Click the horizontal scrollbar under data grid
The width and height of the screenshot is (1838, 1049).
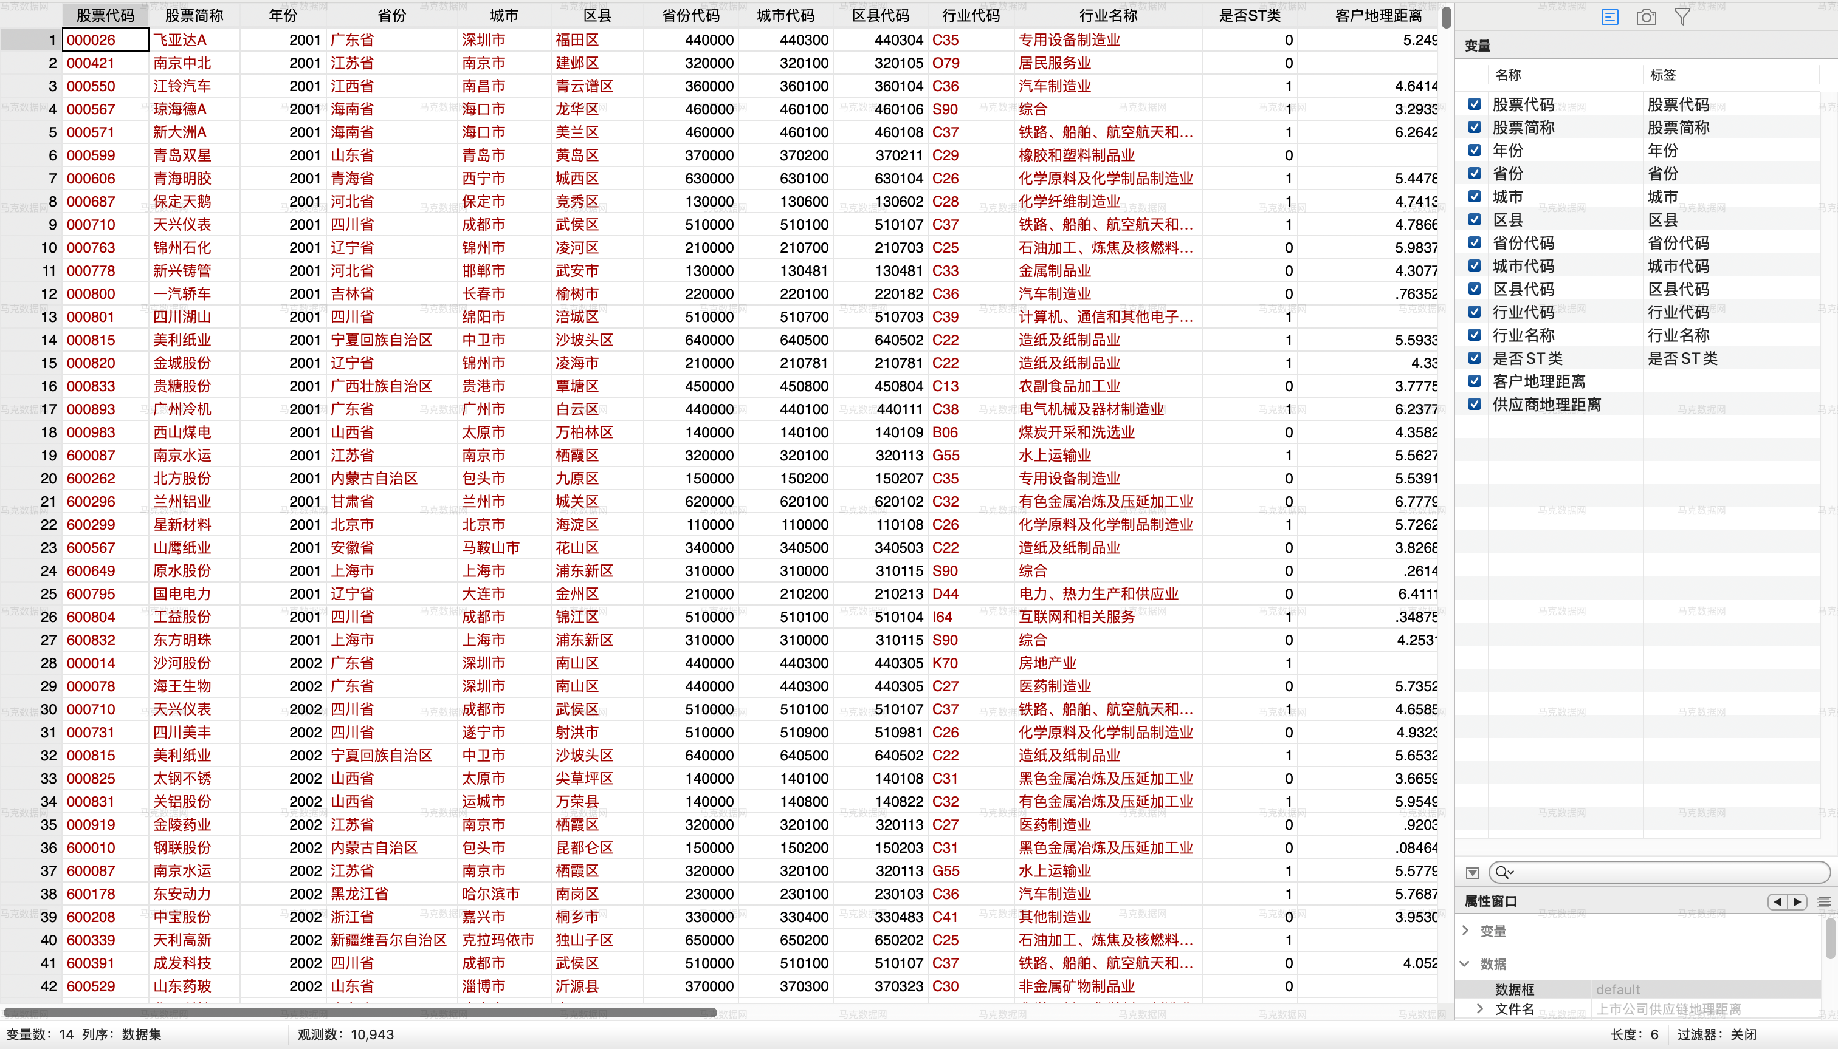[360, 1013]
